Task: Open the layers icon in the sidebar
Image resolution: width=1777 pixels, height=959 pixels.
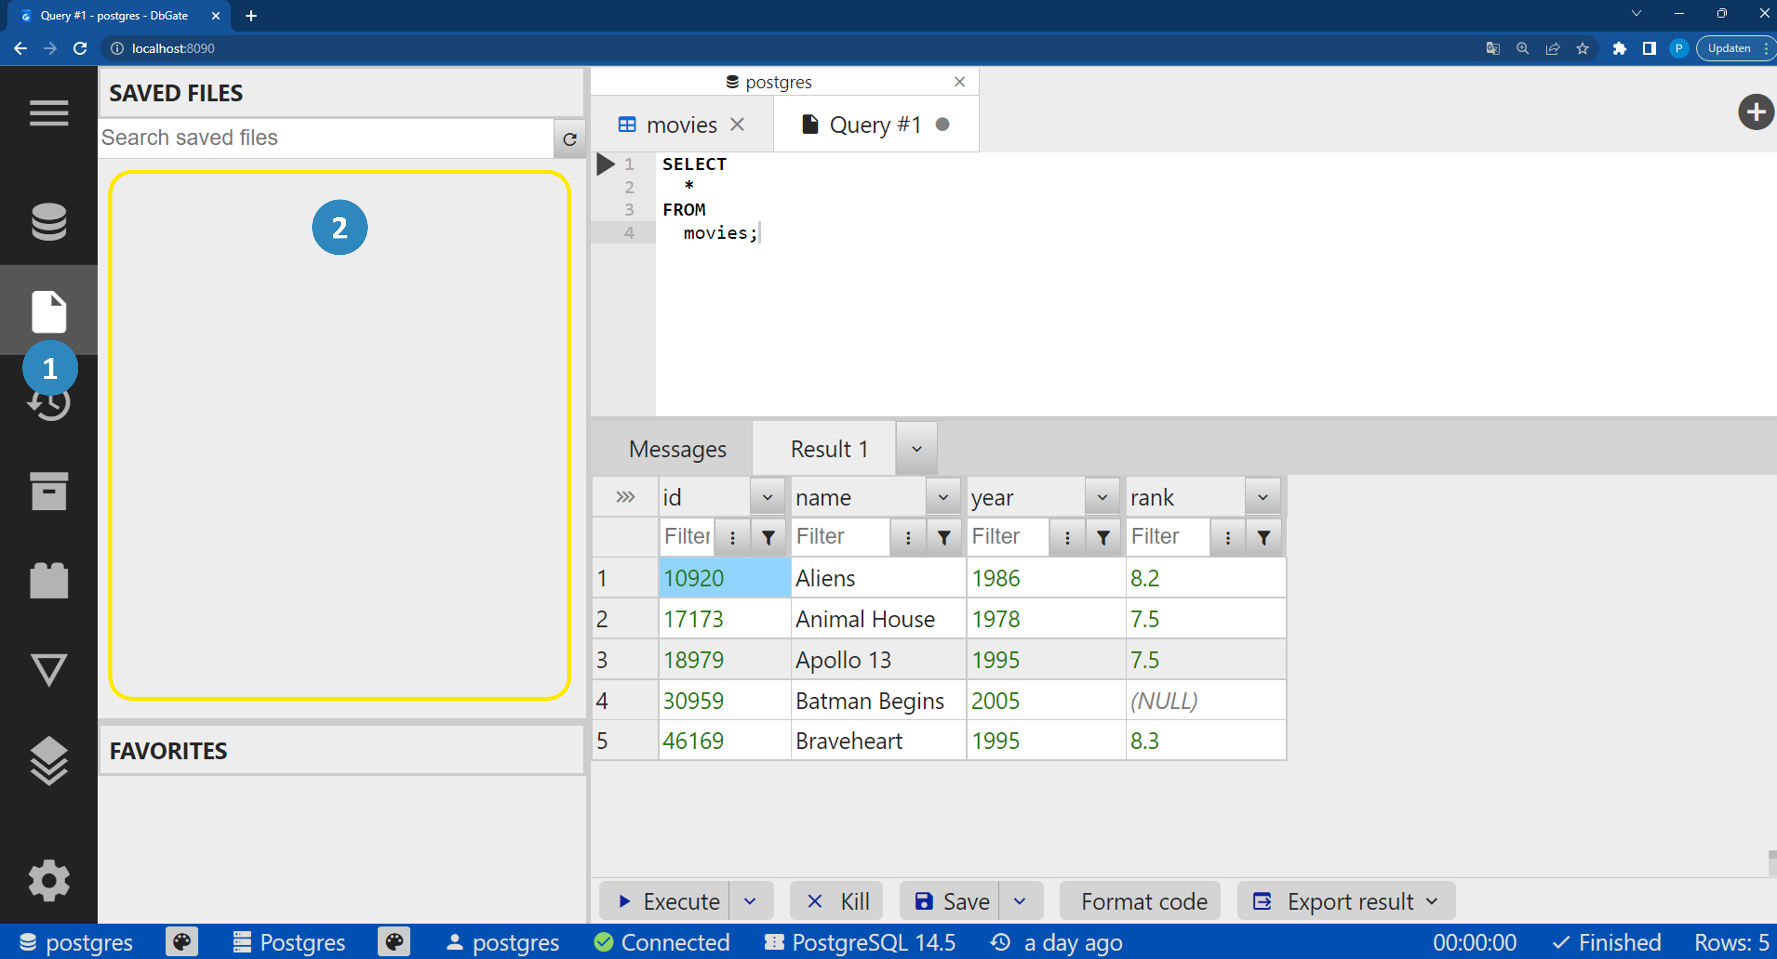Action: point(49,761)
